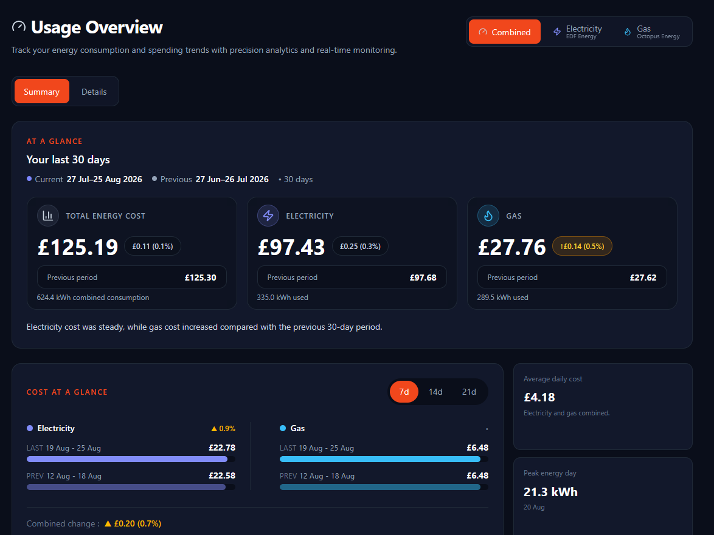Click the grey Previous period legend dot
The height and width of the screenshot is (535, 714).
click(154, 179)
